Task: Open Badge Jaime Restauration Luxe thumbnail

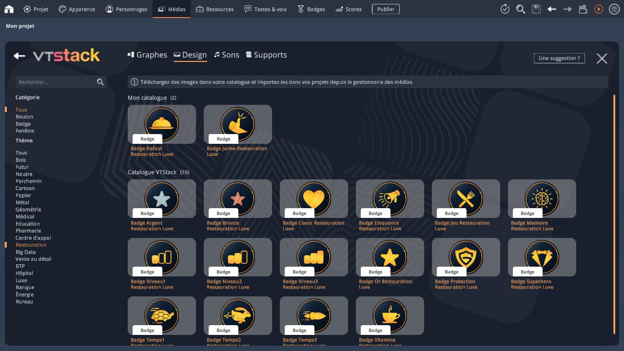Action: click(238, 124)
